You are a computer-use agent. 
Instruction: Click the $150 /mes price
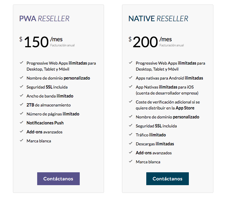click(x=37, y=42)
